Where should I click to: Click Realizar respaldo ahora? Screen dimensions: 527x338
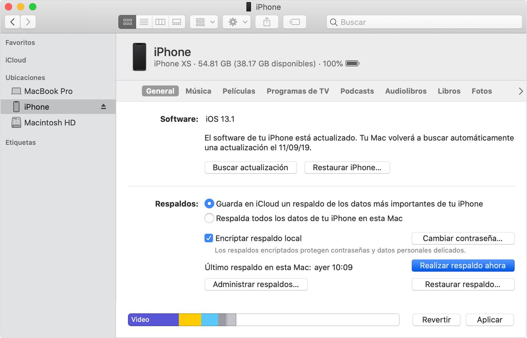click(463, 266)
